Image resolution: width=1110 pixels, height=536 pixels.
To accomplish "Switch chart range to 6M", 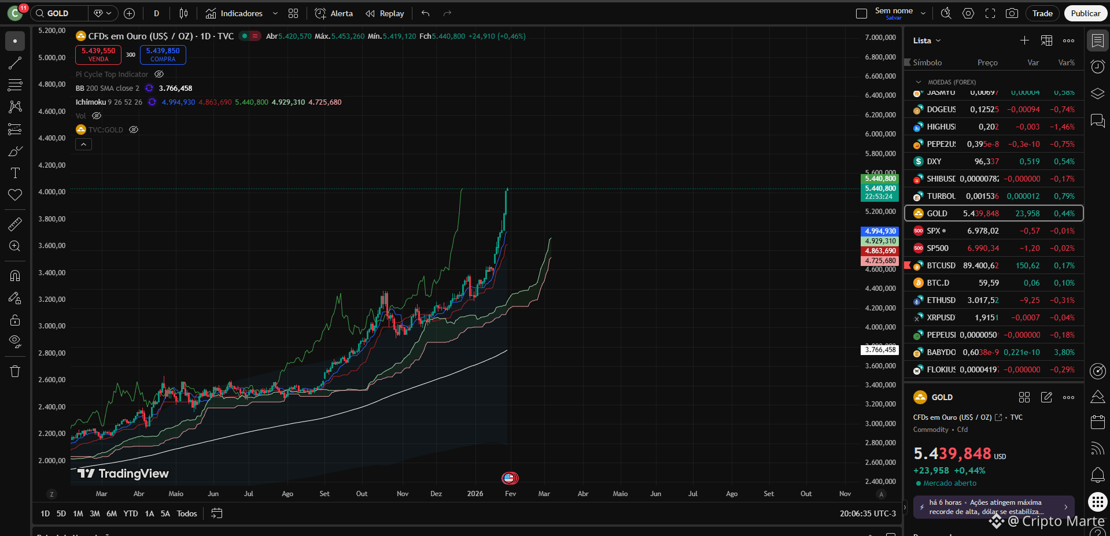I will 112,513.
